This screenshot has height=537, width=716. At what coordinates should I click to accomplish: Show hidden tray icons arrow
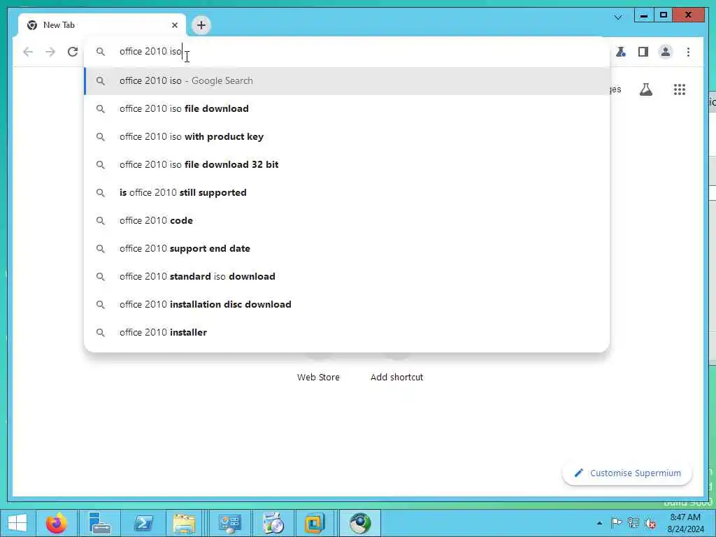point(599,523)
